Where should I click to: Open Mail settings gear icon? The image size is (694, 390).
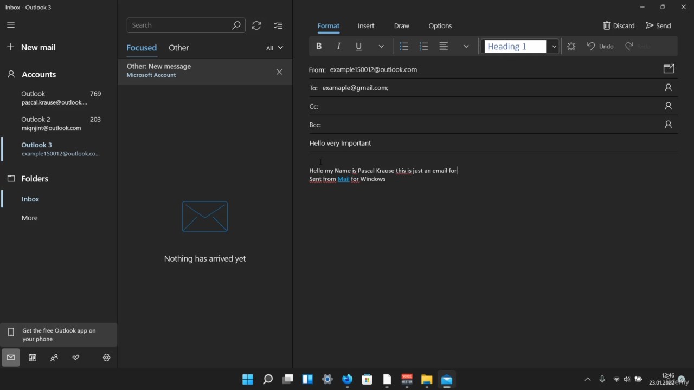click(106, 357)
